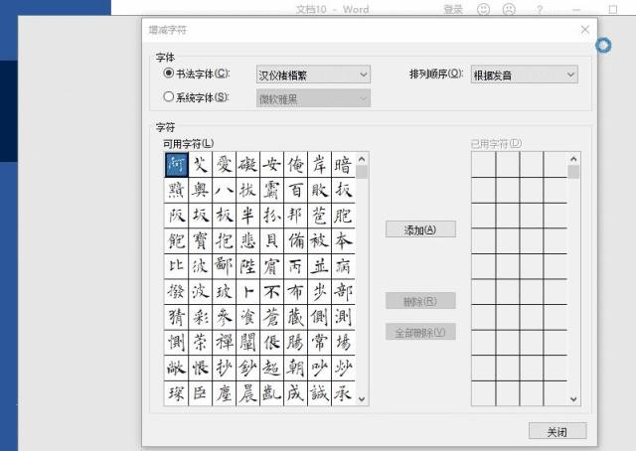636x451 pixels.
Task: Select character 本 in available list
Action: pos(343,241)
